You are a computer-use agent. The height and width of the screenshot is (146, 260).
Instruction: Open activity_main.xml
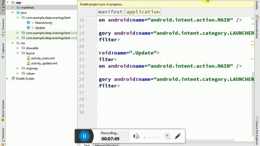pyautogui.click(x=43, y=58)
